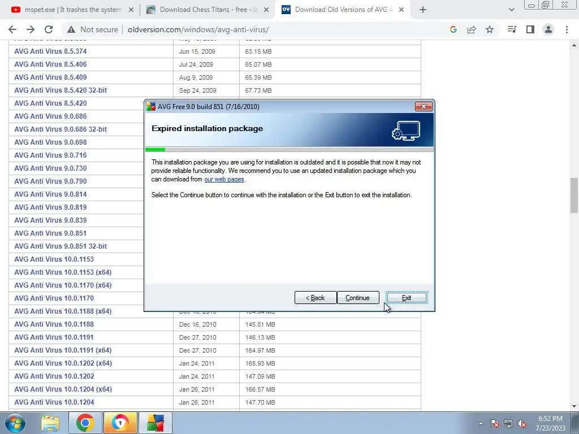Open the Chrome three-dot menu
Screen dimensions: 579x434
click(x=567, y=29)
